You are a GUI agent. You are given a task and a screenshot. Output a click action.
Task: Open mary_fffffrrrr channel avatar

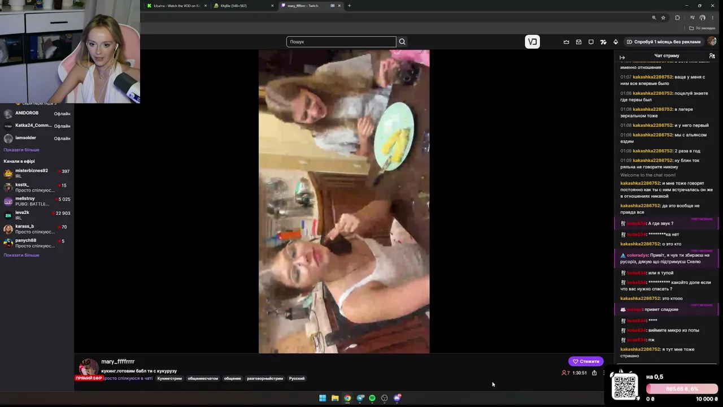[x=88, y=367]
